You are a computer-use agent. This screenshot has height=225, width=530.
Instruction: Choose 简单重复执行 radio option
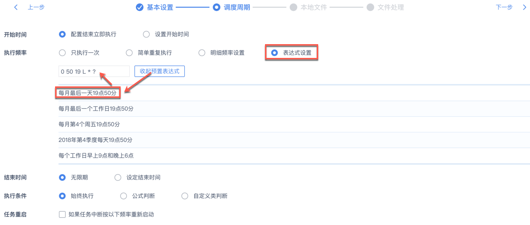[x=129, y=53]
